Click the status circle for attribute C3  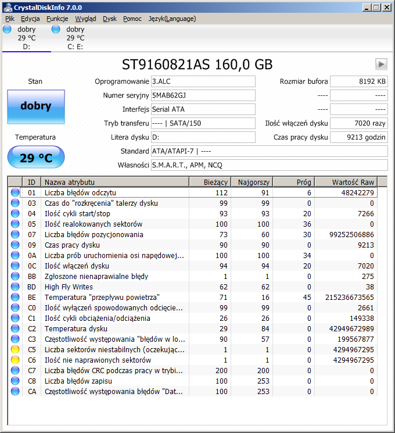pos(15,339)
